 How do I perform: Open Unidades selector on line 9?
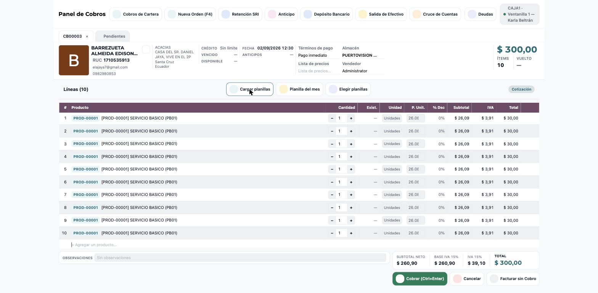392,220
